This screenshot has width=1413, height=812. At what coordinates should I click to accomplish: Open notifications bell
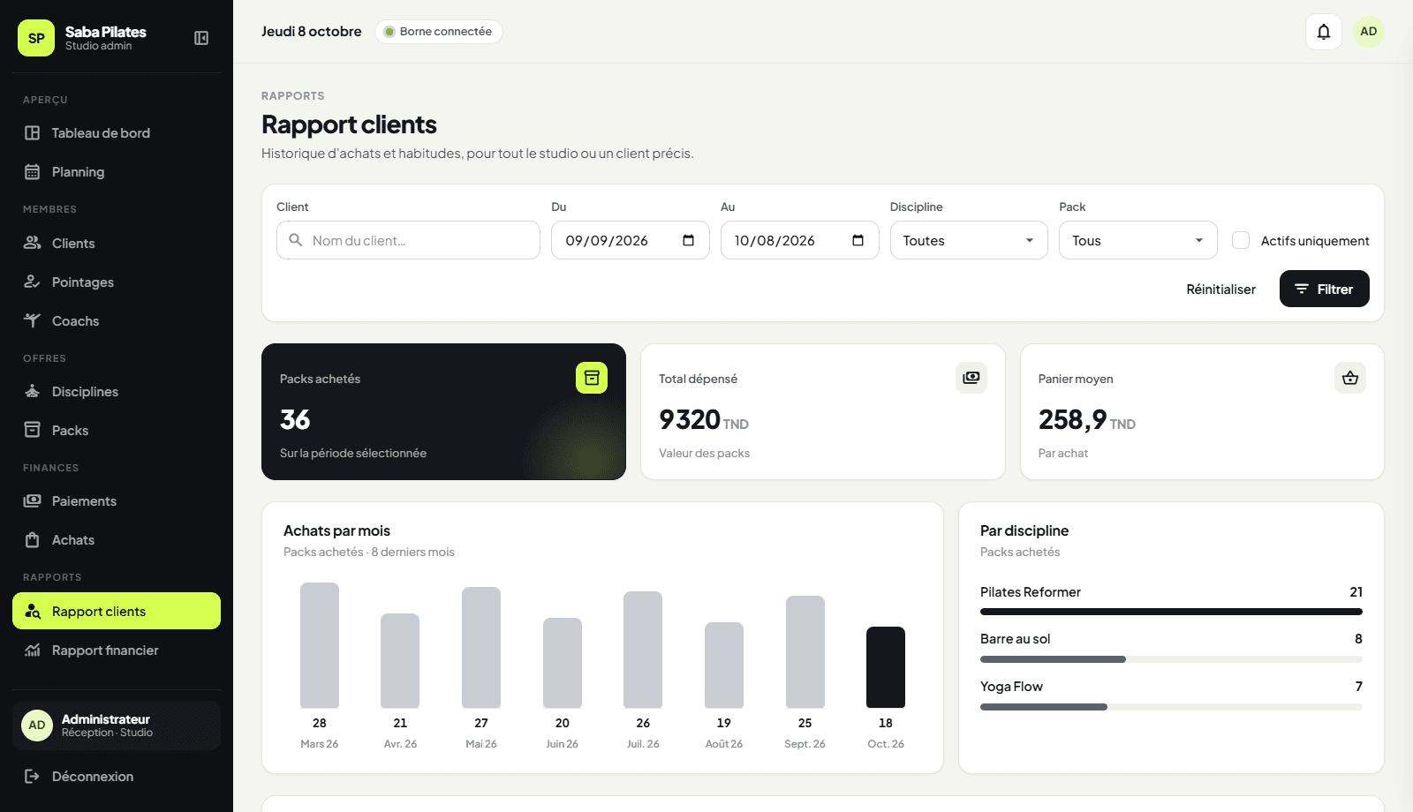[x=1324, y=32]
